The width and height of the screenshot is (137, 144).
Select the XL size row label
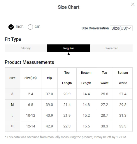pos(12,126)
